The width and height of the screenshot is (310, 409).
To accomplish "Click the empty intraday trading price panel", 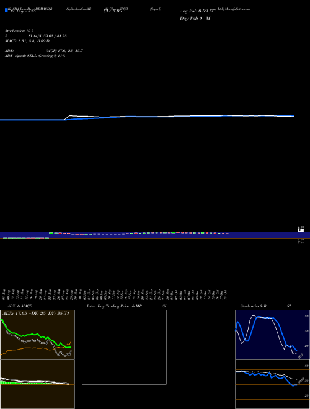I will click(x=124, y=347).
